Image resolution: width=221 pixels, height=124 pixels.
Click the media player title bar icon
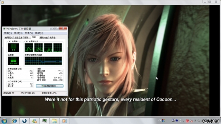coord(2,2)
